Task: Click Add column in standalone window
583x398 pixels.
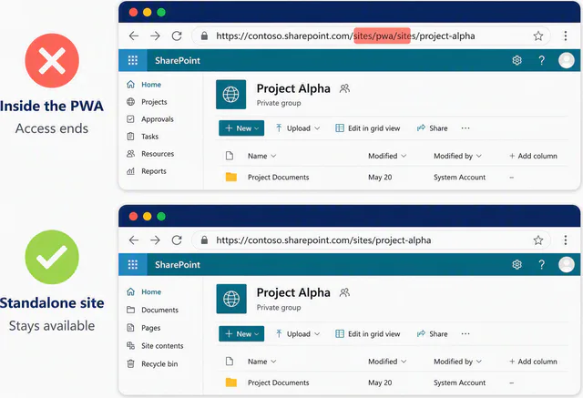Action: point(533,362)
